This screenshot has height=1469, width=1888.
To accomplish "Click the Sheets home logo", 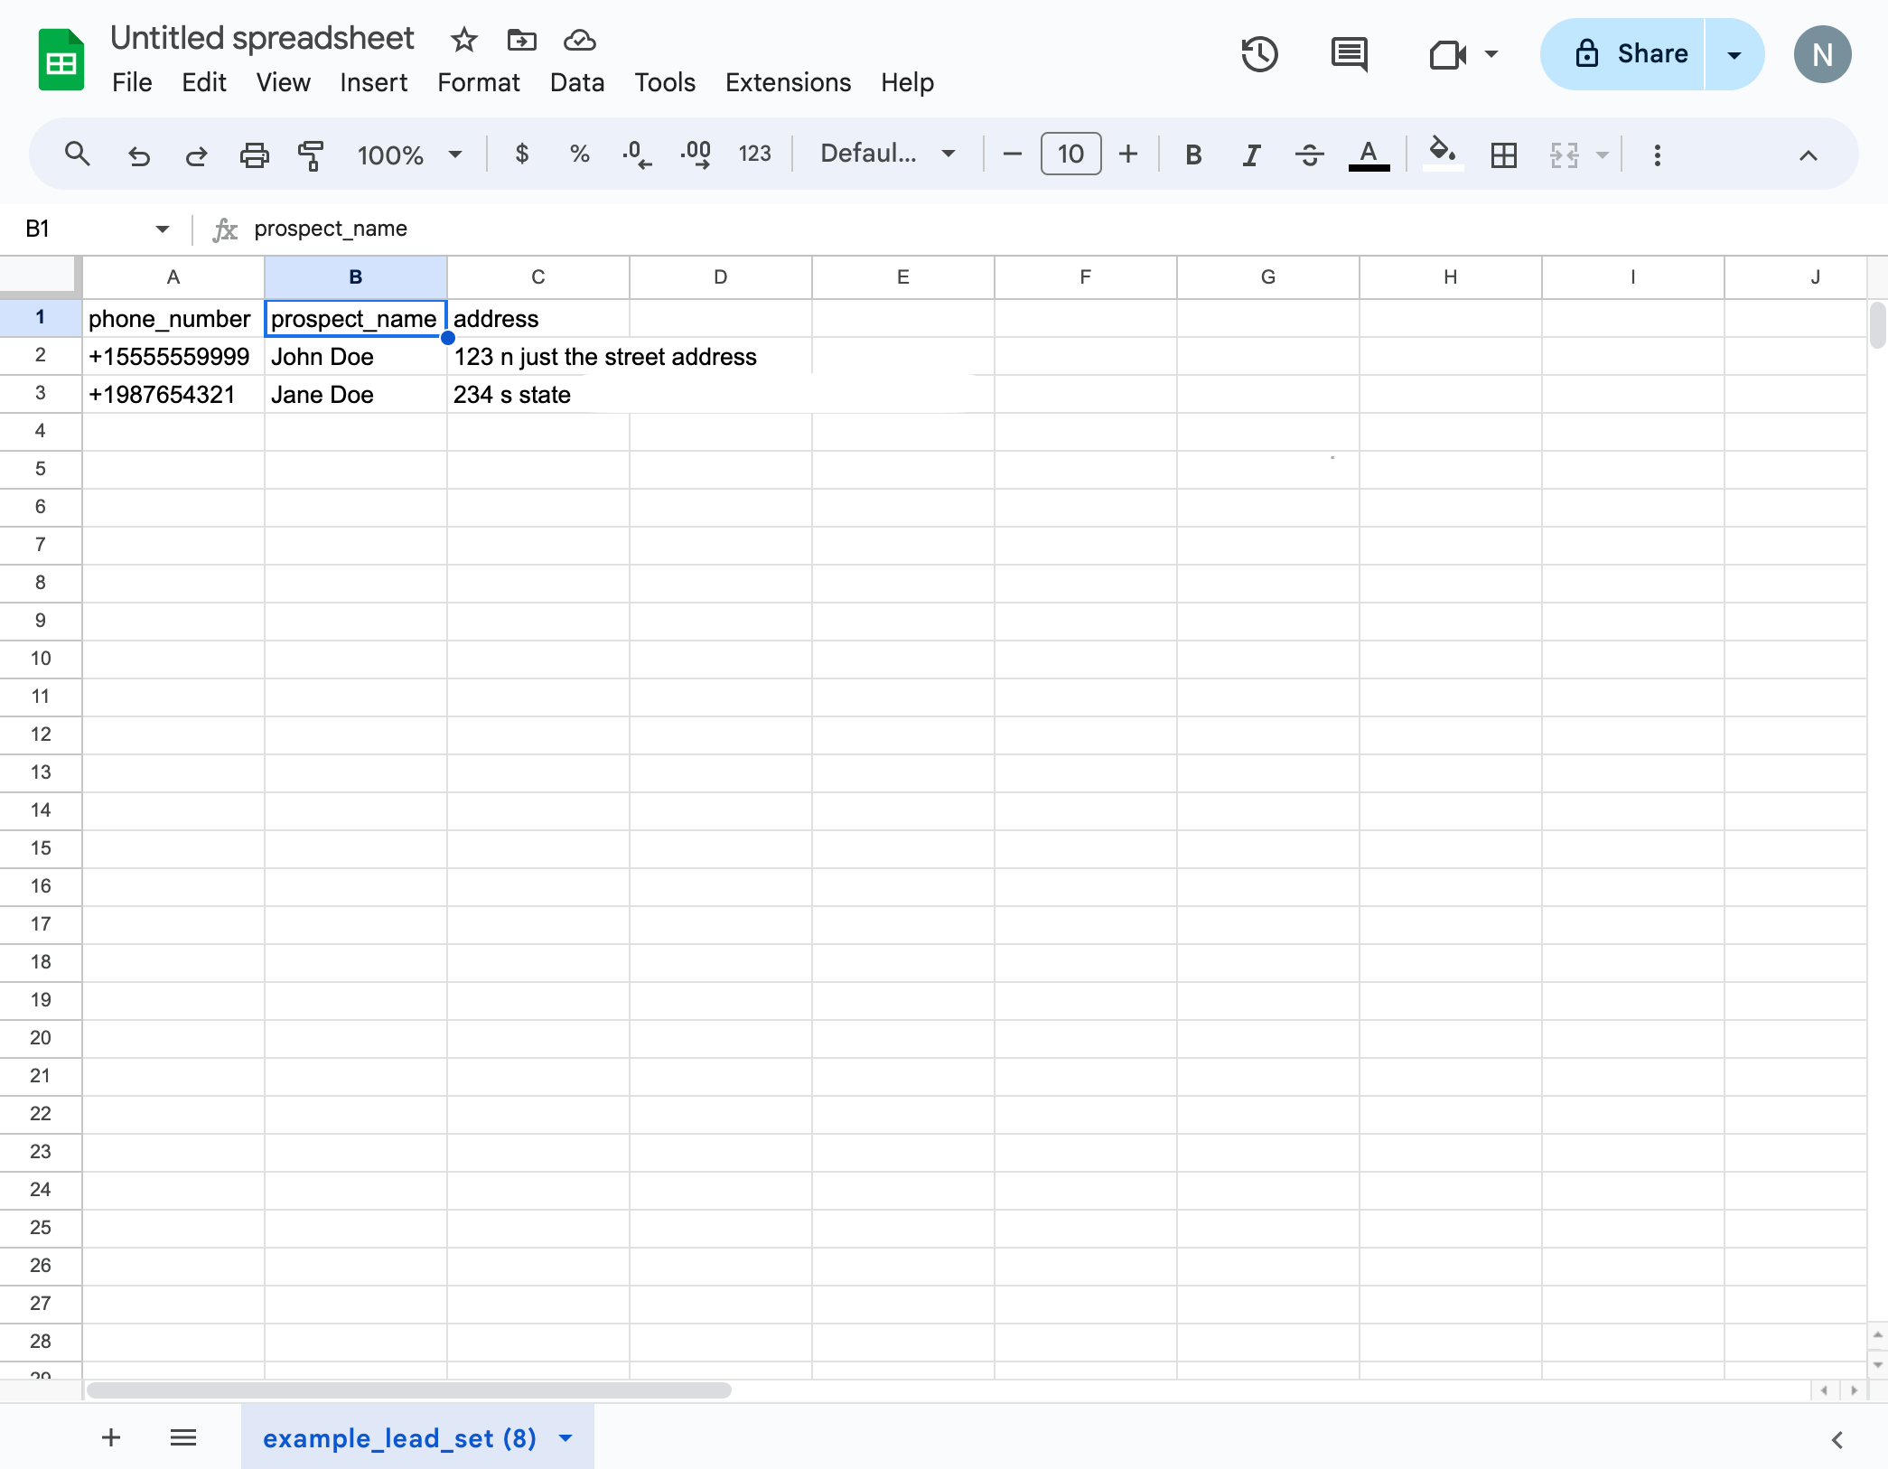I will pyautogui.click(x=61, y=60).
